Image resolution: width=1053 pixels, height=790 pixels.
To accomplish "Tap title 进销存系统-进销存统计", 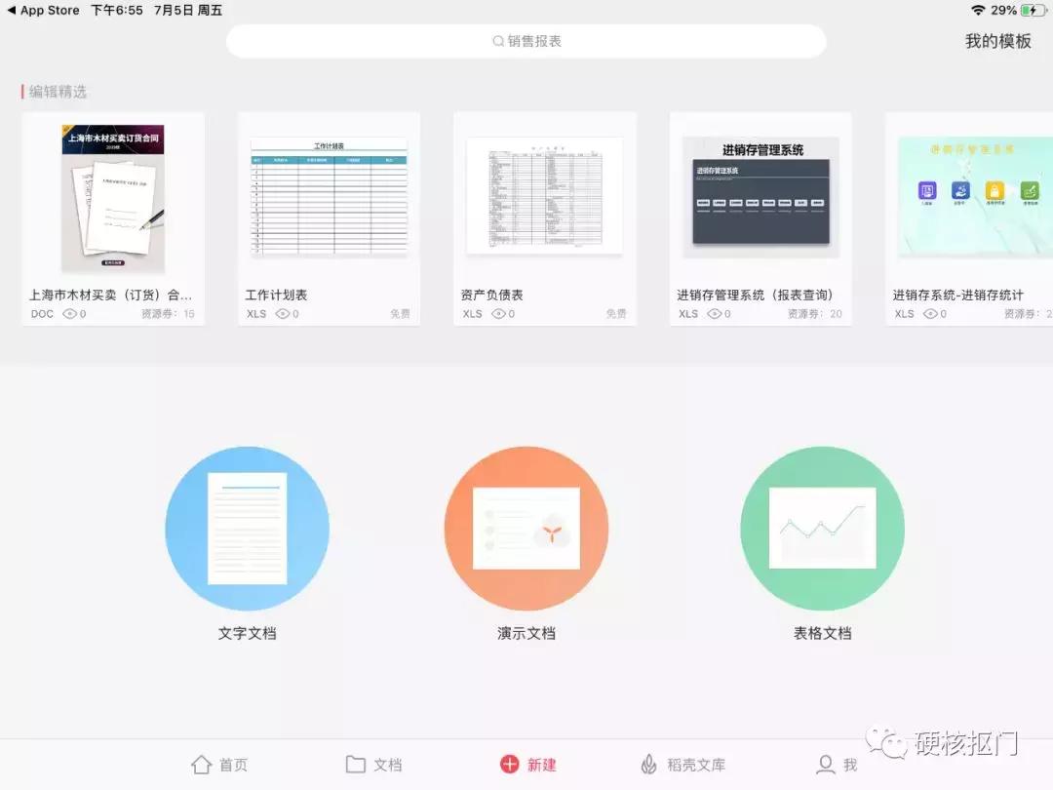I will click(958, 295).
